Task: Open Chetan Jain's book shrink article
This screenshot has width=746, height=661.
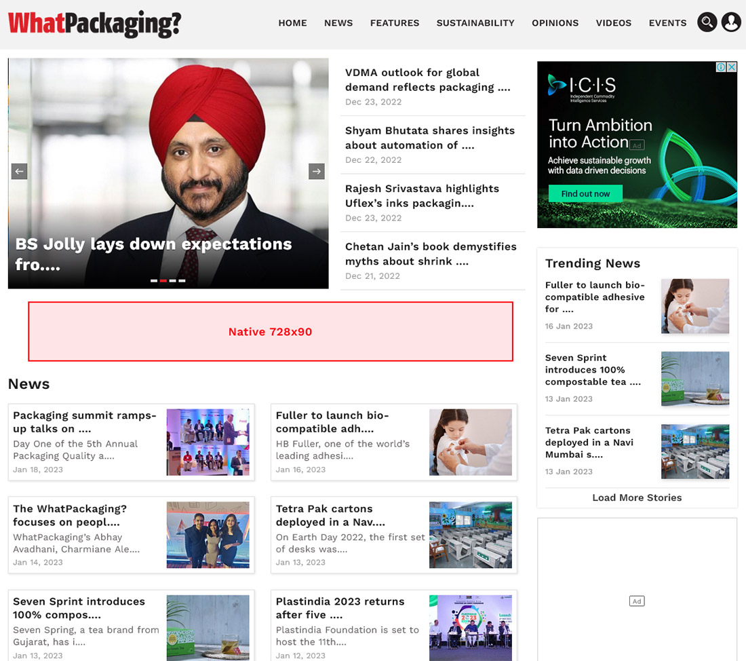Action: [431, 254]
